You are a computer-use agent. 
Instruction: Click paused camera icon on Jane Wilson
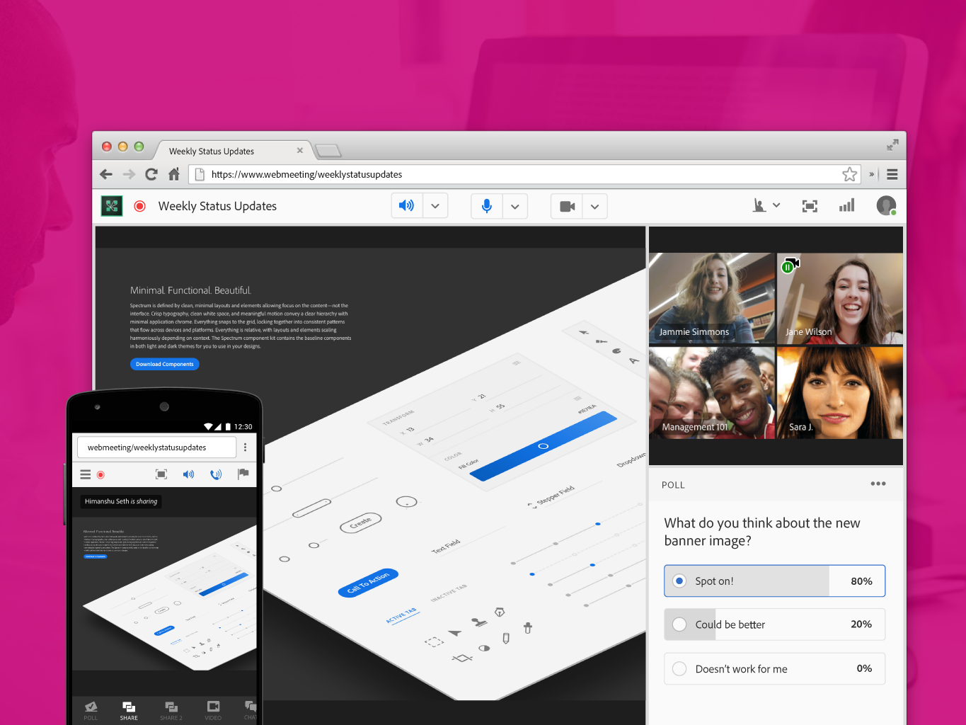pos(790,266)
